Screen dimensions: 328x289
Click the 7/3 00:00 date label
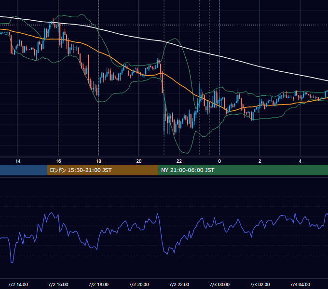(x=219, y=284)
